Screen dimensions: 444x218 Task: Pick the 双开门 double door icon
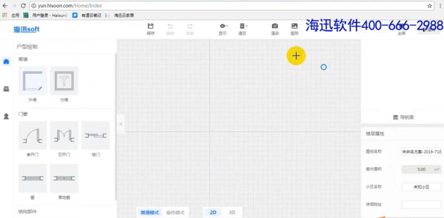(64, 135)
